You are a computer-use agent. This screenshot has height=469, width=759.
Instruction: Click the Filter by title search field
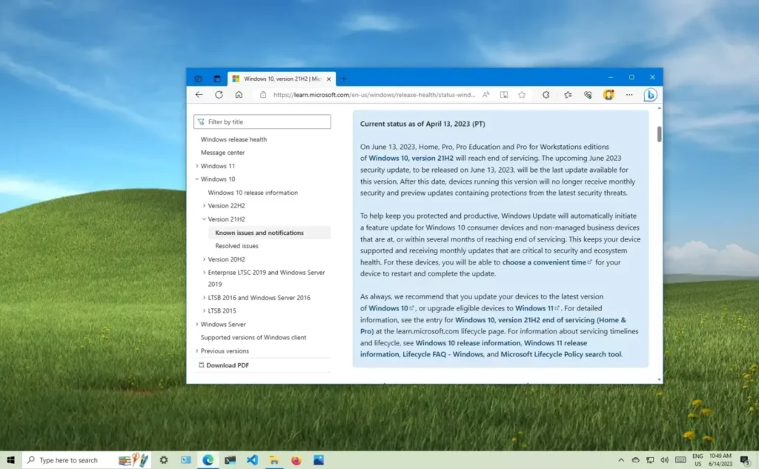(x=262, y=122)
